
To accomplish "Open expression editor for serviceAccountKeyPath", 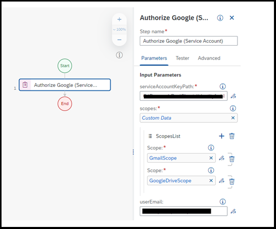I will [x=233, y=96].
